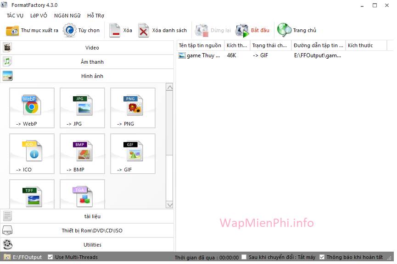Expand the Video section

click(87, 48)
